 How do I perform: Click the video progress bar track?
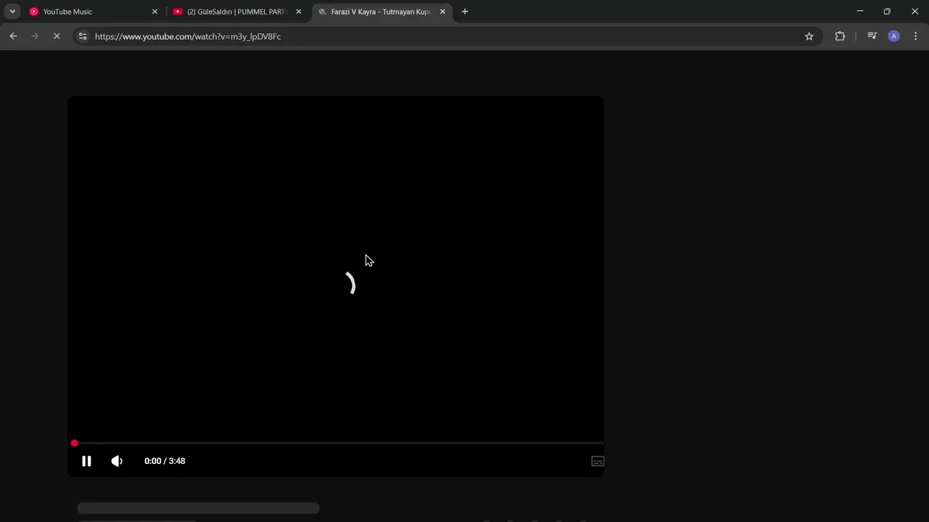[x=336, y=443]
